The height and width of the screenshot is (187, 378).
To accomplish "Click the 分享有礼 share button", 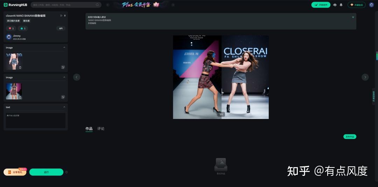I will coord(15,172).
